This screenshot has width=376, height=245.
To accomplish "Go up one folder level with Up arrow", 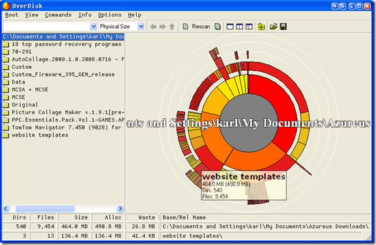I will [x=172, y=27].
